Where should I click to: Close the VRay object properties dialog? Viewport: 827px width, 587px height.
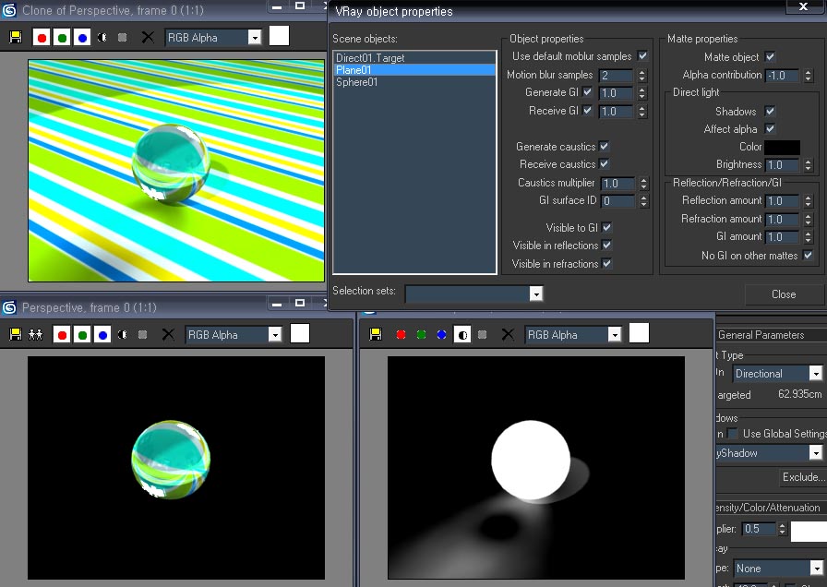tap(783, 294)
